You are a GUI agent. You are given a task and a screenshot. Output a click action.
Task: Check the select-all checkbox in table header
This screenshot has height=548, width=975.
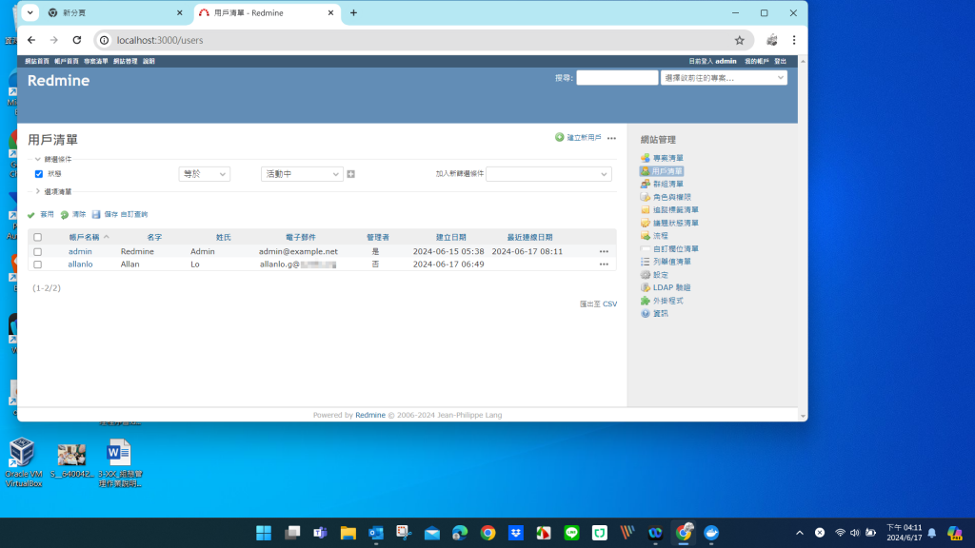37,237
